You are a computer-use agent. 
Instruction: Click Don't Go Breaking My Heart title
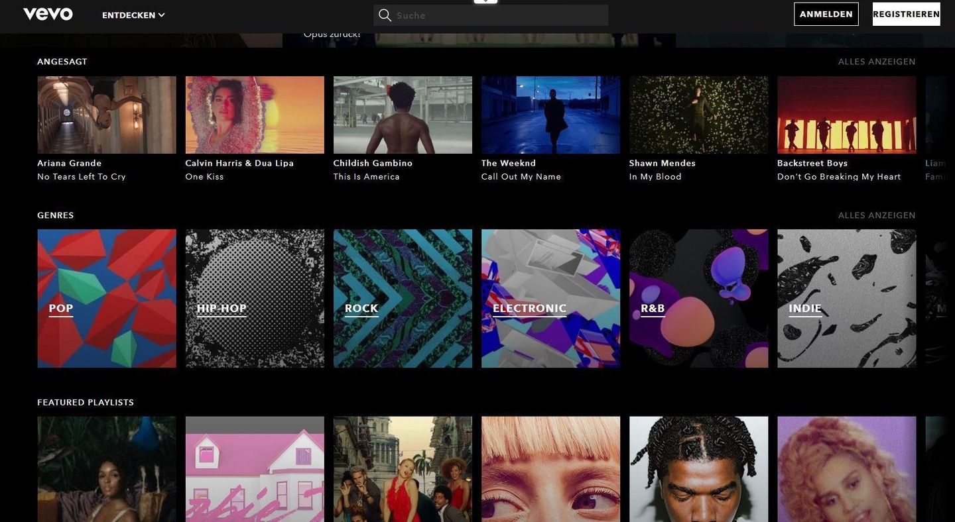tap(839, 177)
